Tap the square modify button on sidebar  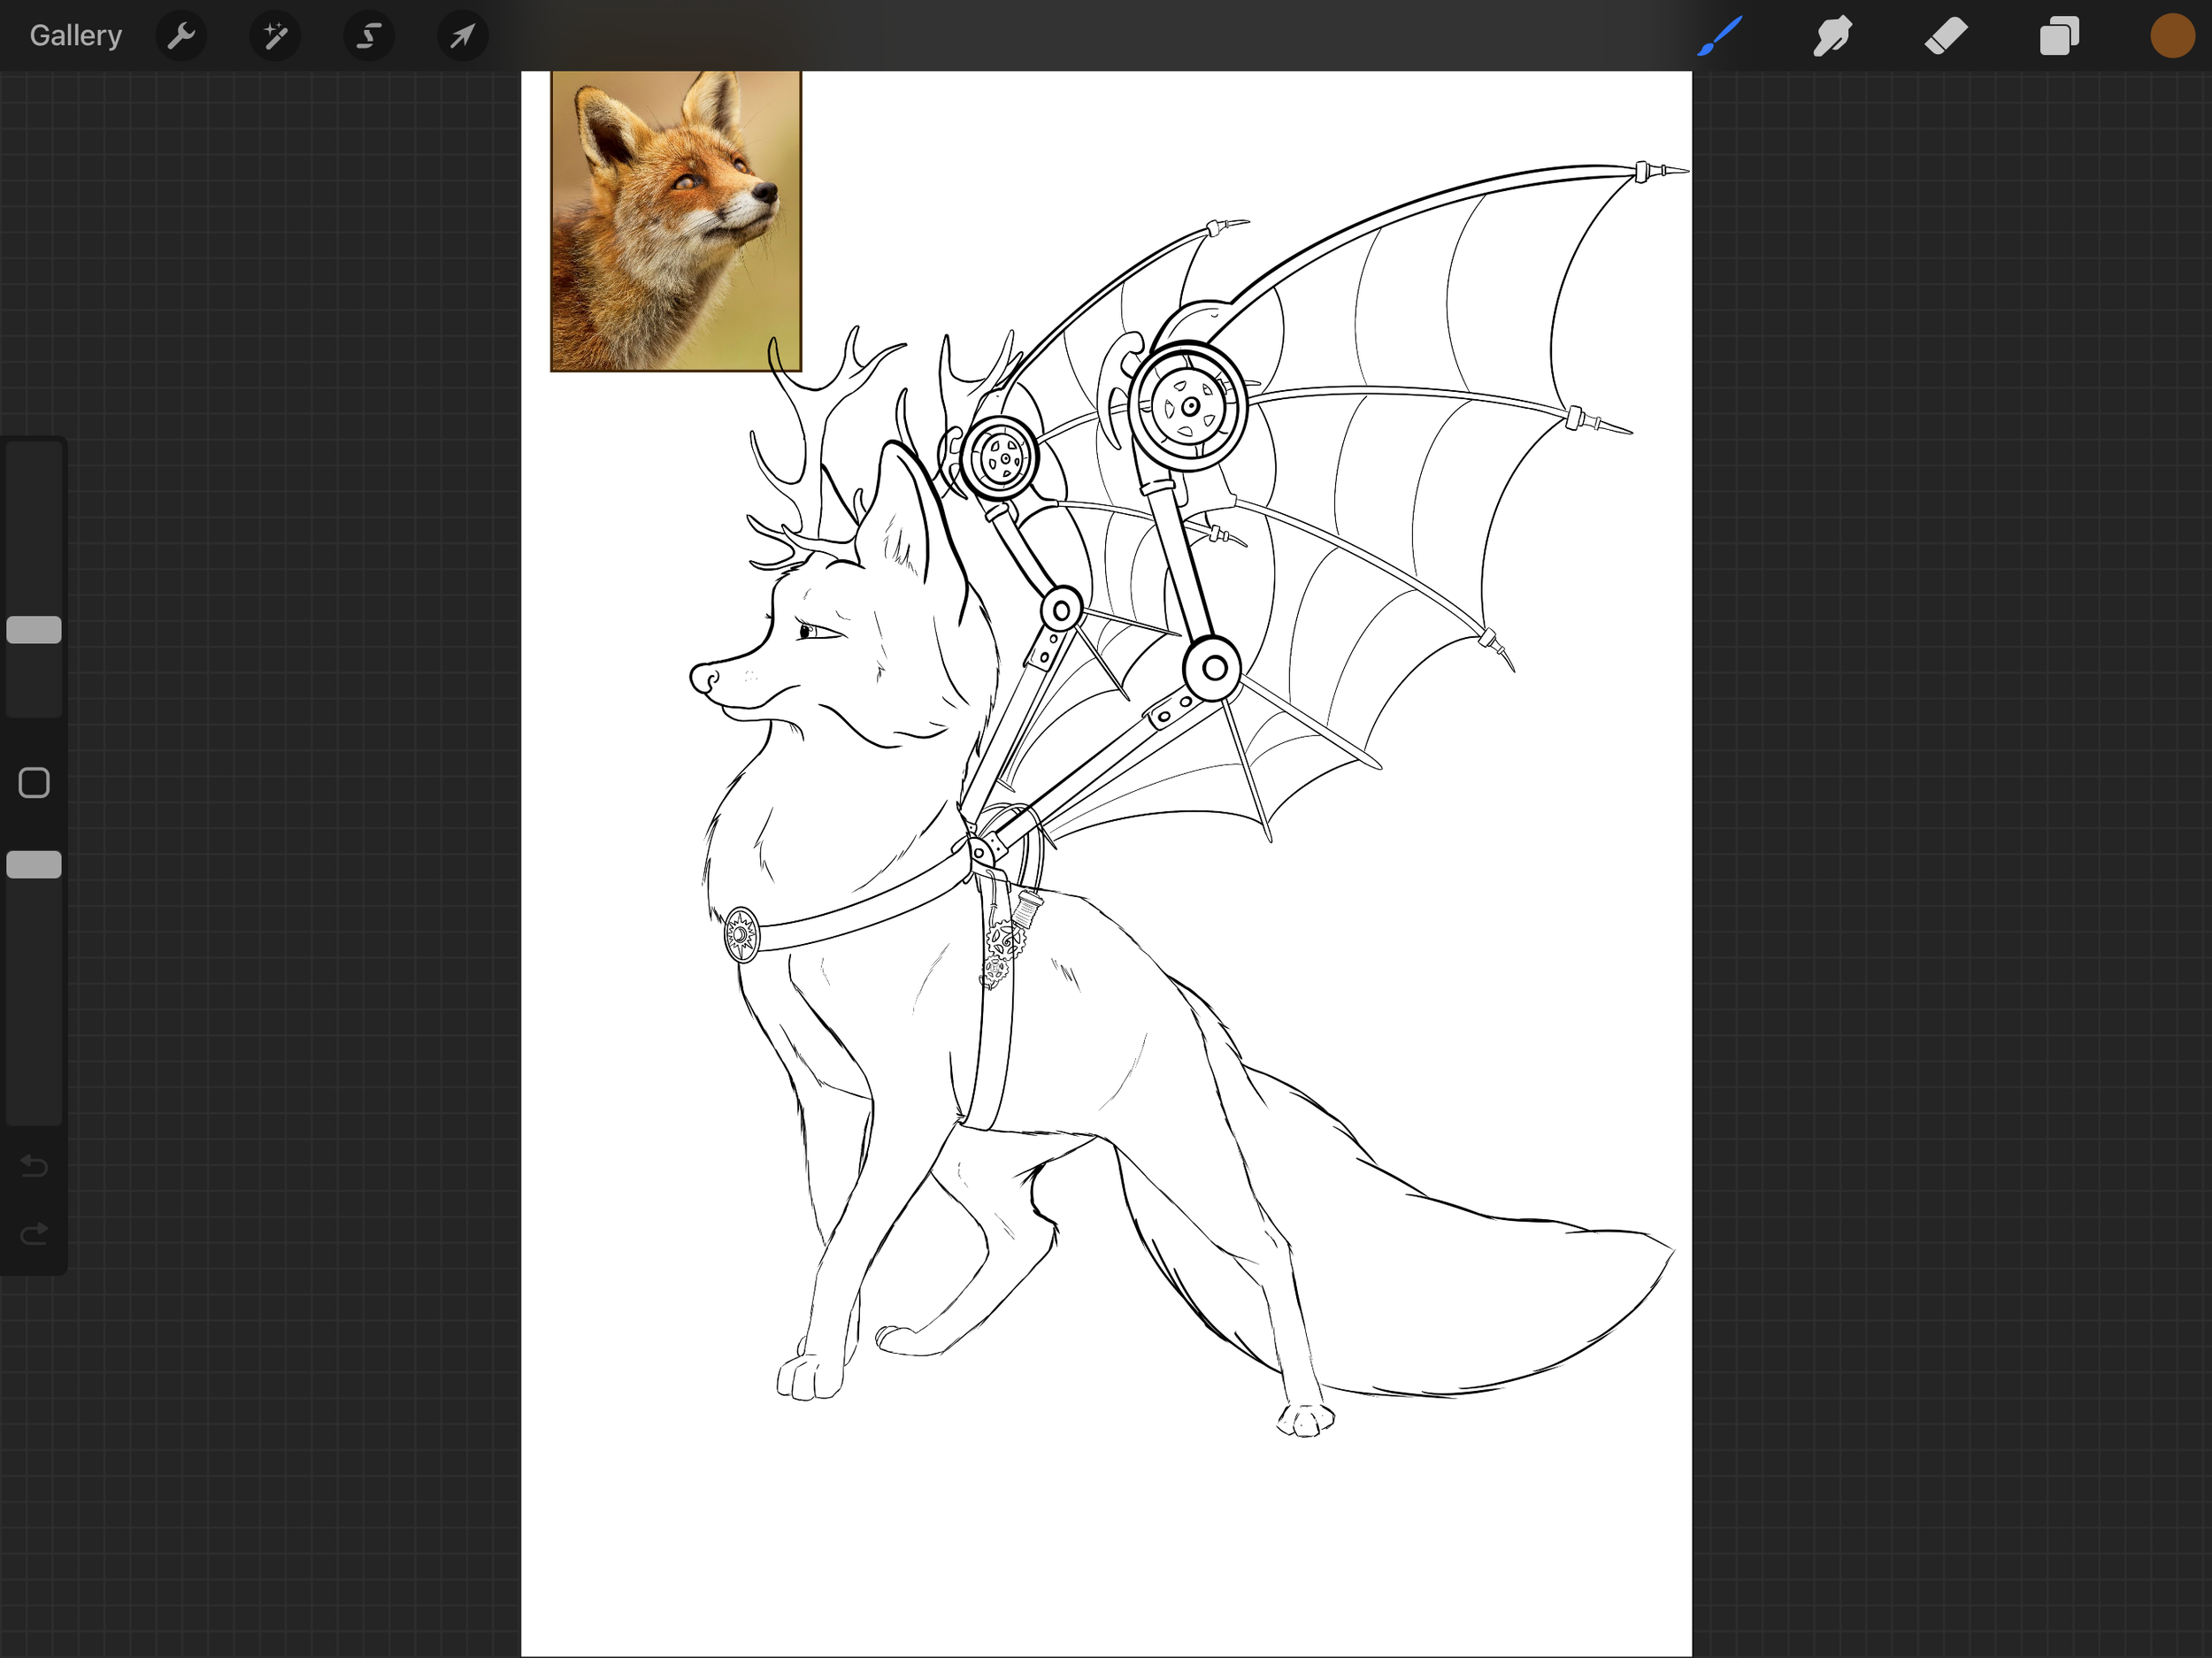click(x=34, y=782)
